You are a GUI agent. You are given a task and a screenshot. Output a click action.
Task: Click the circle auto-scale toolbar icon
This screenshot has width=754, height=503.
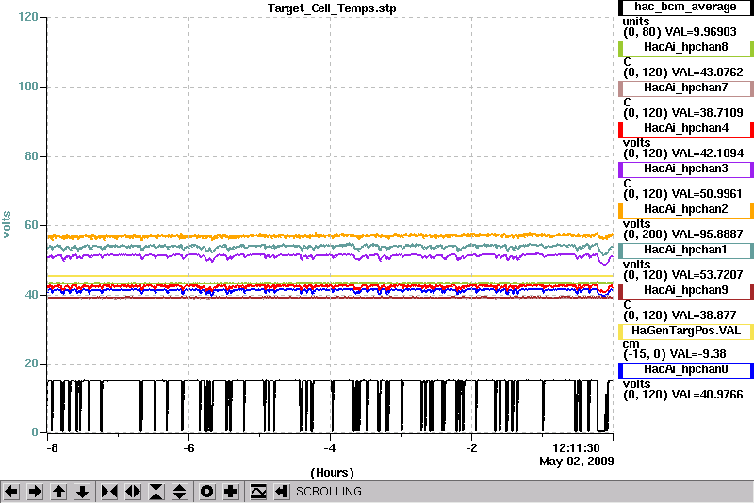click(x=206, y=492)
